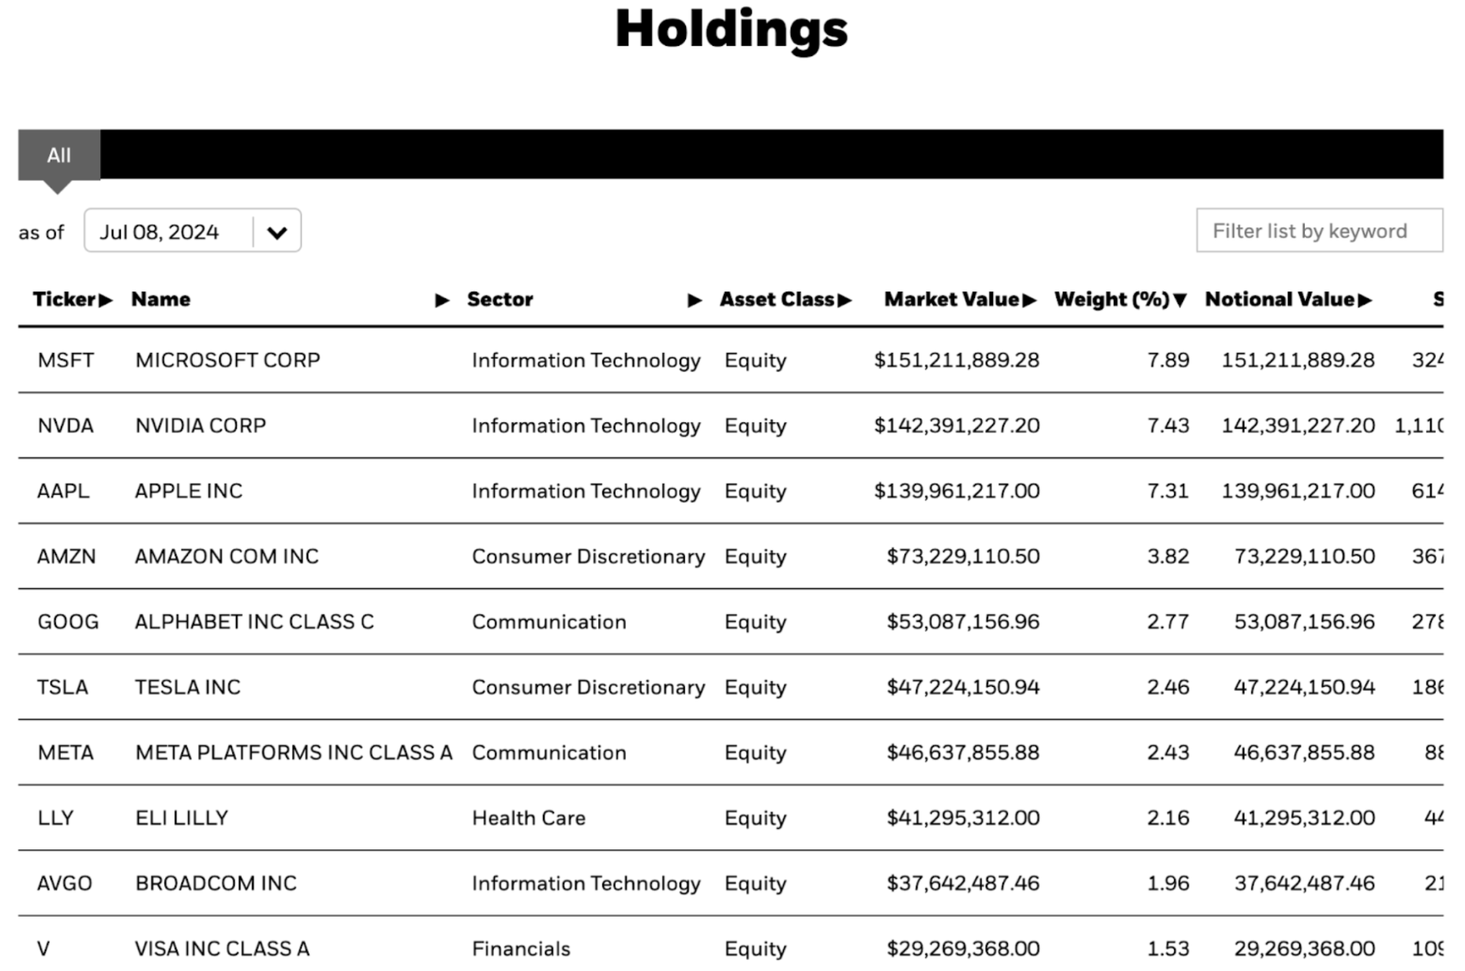Select APPLE INC name cell
The image size is (1465, 971).
(189, 492)
